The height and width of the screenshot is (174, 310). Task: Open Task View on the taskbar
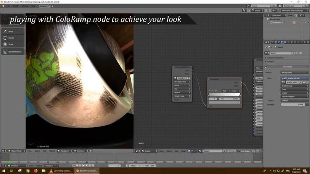12,171
